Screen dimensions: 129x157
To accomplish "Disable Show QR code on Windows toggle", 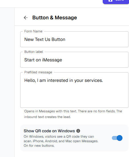I will (x=117, y=138).
